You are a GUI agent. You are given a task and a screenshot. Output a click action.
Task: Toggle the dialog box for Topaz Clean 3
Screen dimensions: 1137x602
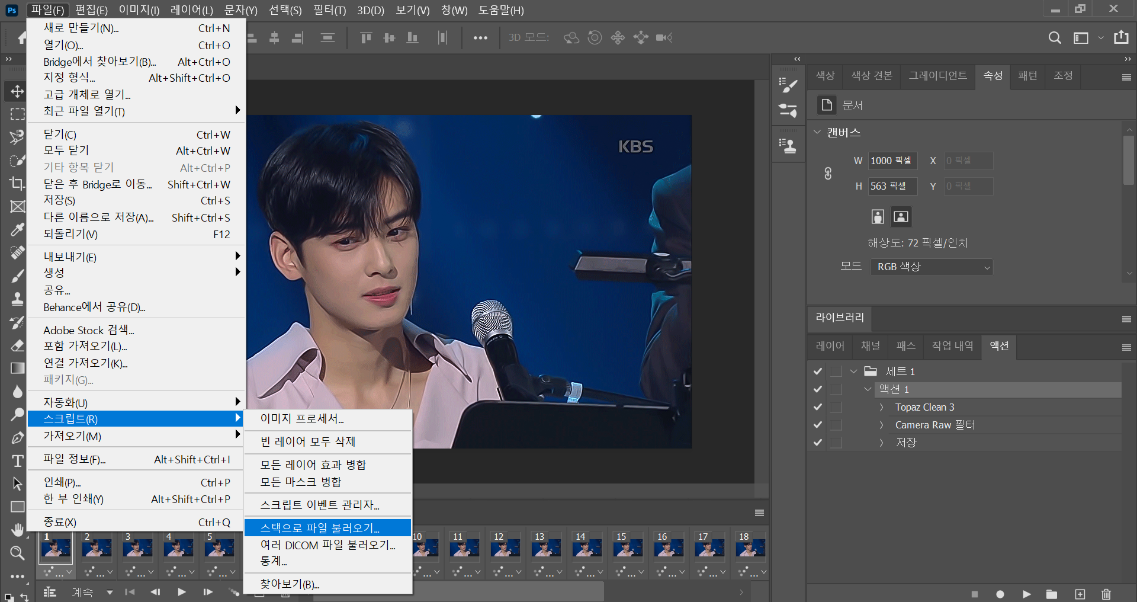tap(836, 407)
